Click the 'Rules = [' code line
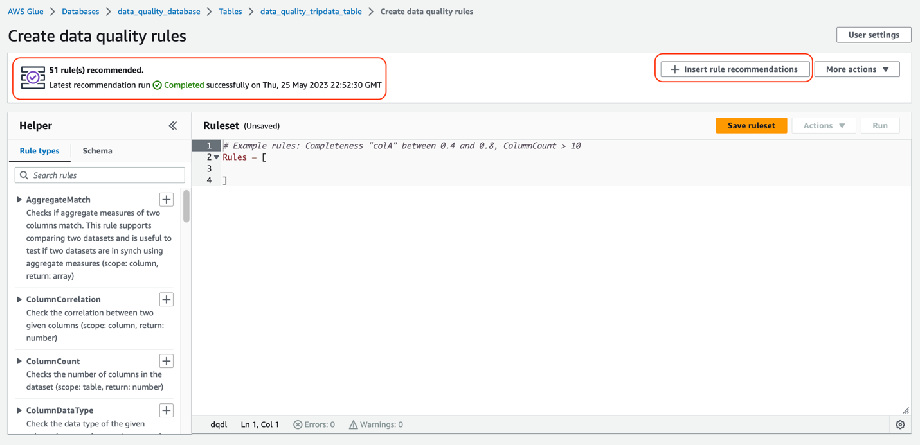This screenshot has height=445, width=920. (244, 157)
